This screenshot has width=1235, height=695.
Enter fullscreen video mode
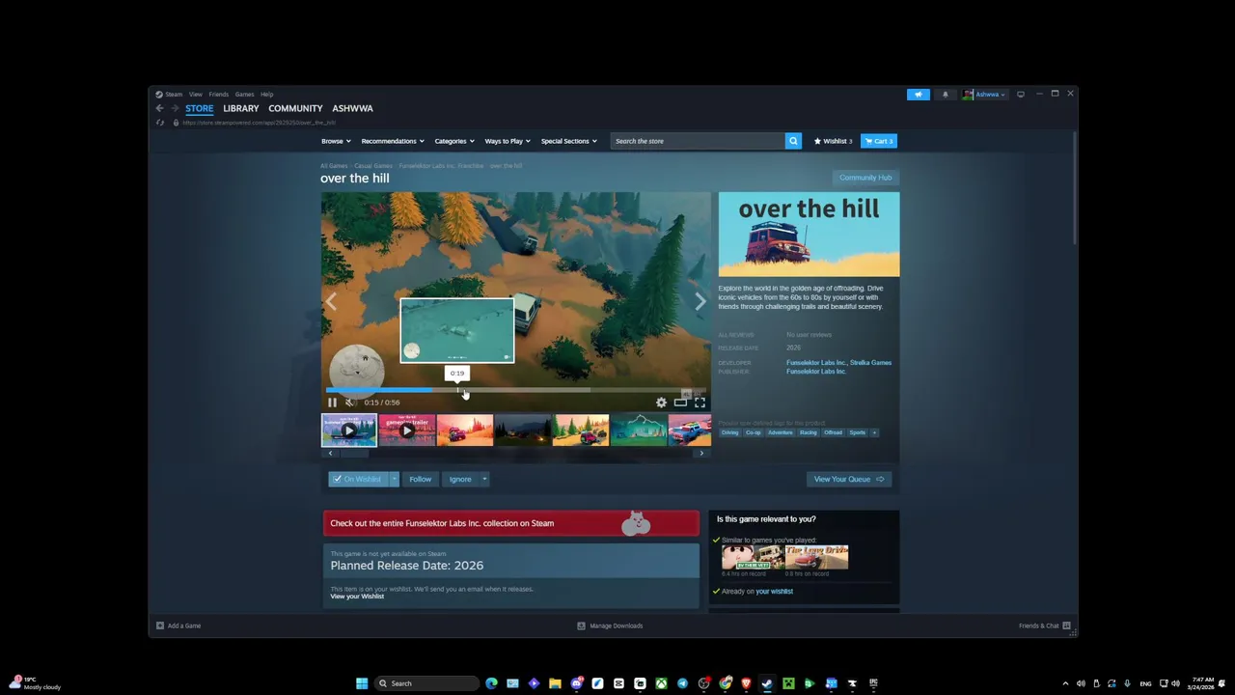[x=700, y=403]
